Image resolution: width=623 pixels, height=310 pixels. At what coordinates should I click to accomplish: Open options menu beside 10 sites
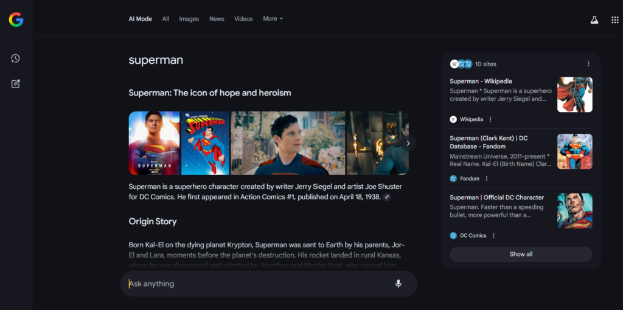pyautogui.click(x=588, y=64)
